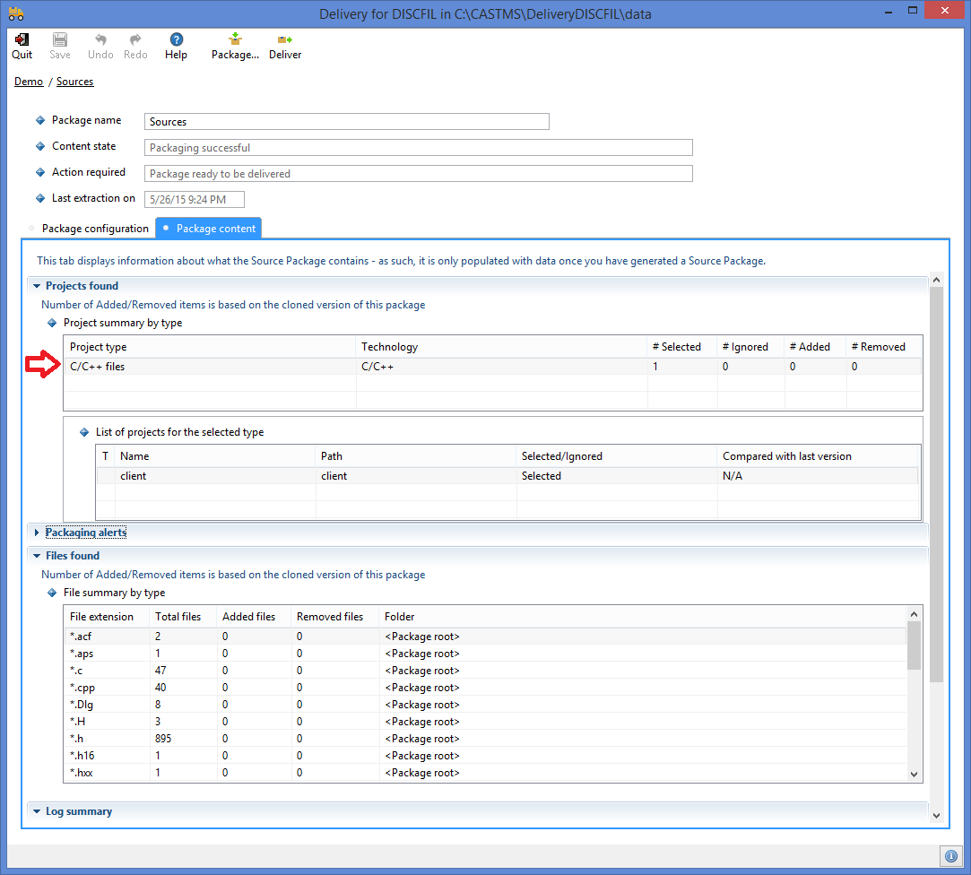
Task: Select the C/C++ files project row
Action: point(212,366)
